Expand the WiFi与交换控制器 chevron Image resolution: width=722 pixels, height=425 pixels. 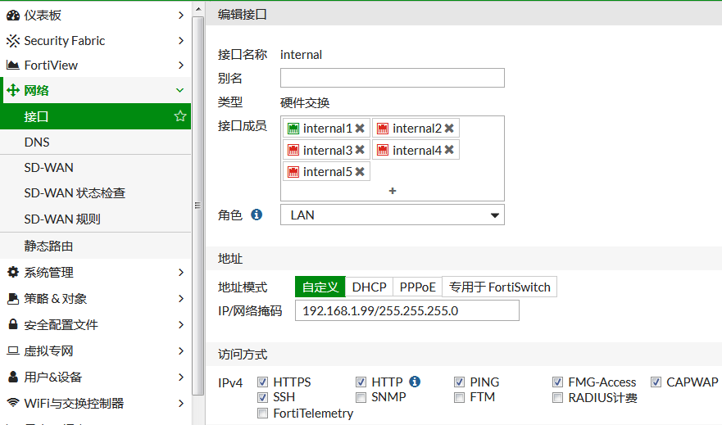click(180, 404)
